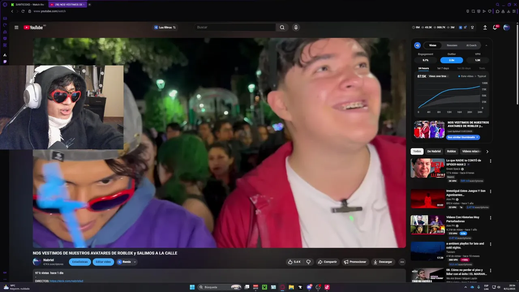Open options for Investigué Estos Juegos video

pos(490,191)
